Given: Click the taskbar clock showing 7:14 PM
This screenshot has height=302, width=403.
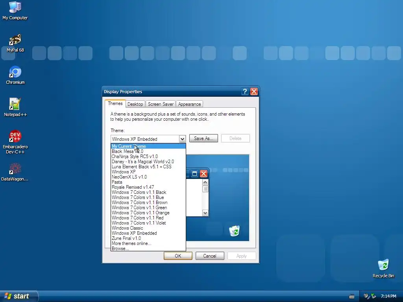Looking at the screenshot, I should point(388,296).
